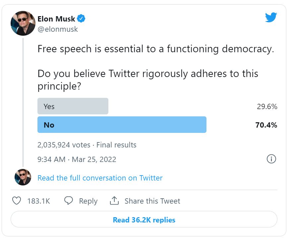
Task: Open the Elon Musk display name
Action: coord(56,19)
